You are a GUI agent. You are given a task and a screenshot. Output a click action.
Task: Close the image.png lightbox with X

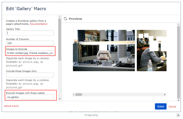click(x=178, y=115)
